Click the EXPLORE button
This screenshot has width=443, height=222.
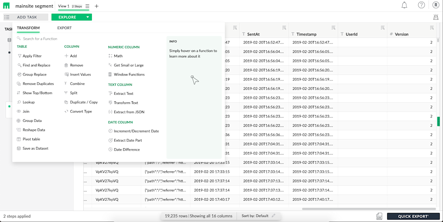pyautogui.click(x=67, y=17)
